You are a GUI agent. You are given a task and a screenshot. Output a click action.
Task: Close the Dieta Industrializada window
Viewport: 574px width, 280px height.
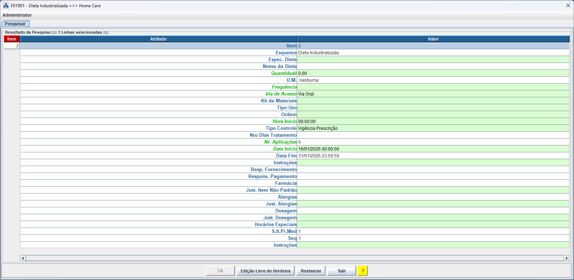point(568,5)
